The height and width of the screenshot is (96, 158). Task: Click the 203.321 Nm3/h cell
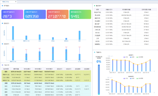[126, 24]
